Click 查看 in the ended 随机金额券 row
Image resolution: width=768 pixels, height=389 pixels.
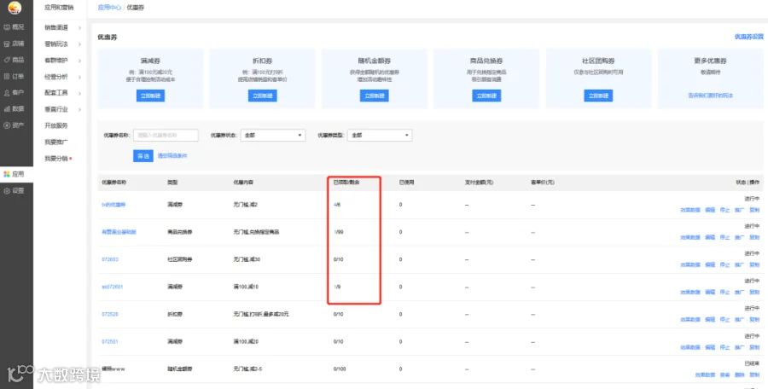pyautogui.click(x=724, y=374)
